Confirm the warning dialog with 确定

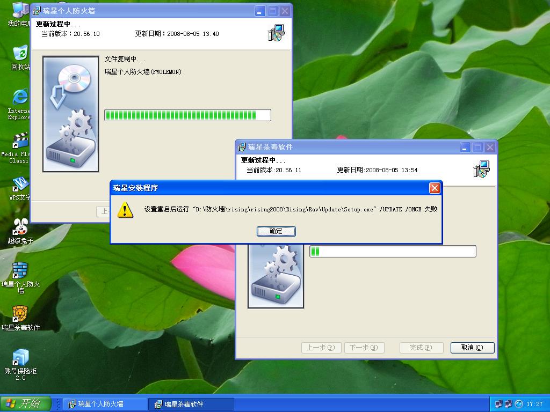click(276, 231)
